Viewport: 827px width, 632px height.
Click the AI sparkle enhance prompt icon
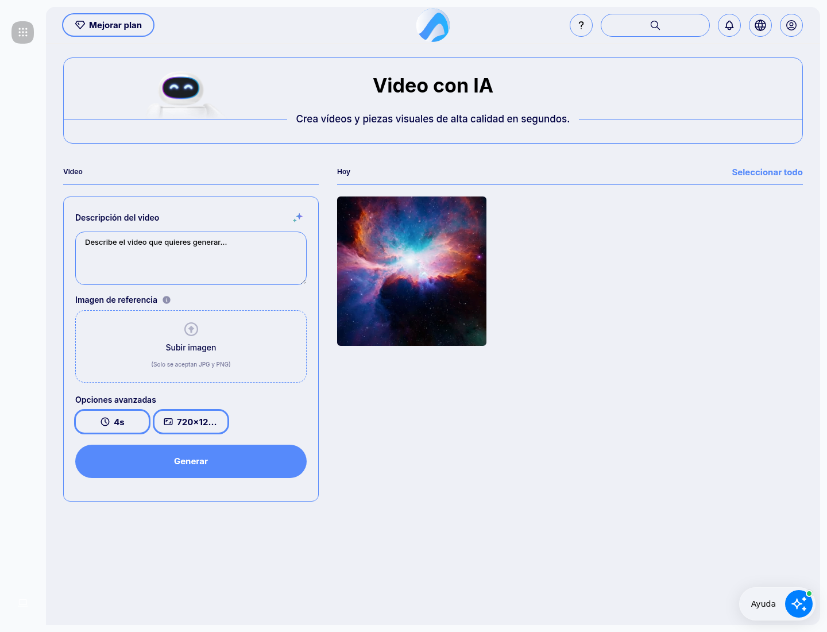point(297,218)
